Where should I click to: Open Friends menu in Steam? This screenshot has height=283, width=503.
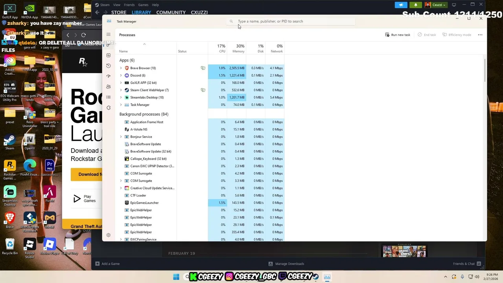point(129,5)
